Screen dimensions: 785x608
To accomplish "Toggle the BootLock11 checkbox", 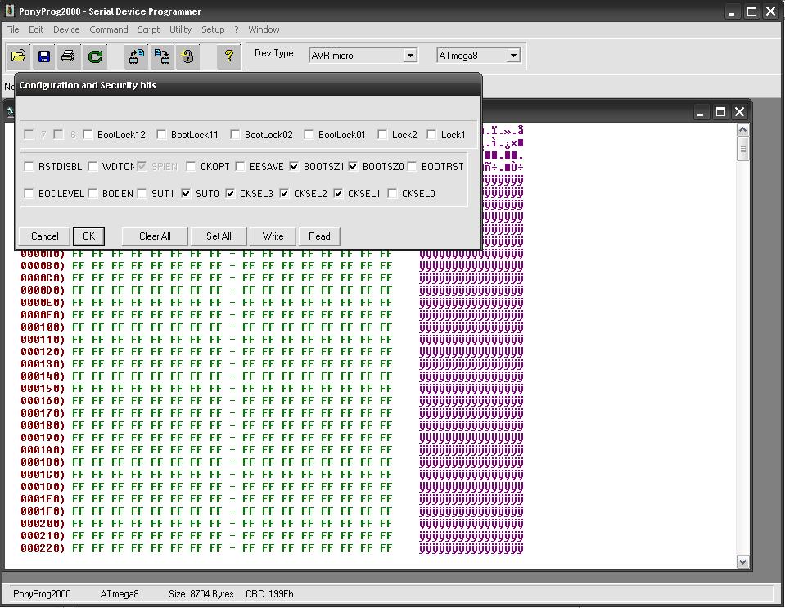I will (161, 134).
